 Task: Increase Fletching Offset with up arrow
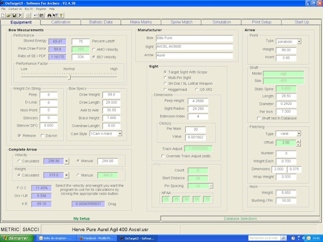coord(298,141)
